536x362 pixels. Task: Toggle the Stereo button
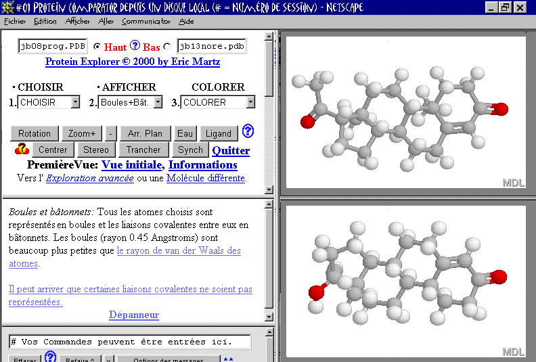click(95, 150)
